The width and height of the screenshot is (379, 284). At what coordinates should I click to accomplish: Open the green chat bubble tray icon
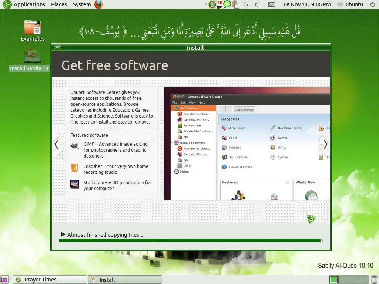tap(227, 4)
